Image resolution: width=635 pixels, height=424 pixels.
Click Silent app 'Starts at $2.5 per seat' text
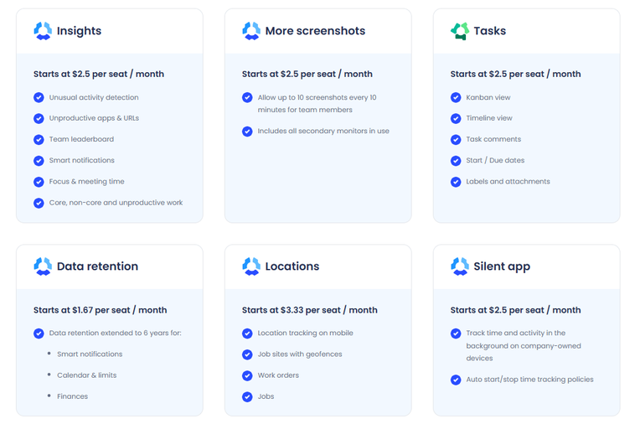tap(515, 310)
